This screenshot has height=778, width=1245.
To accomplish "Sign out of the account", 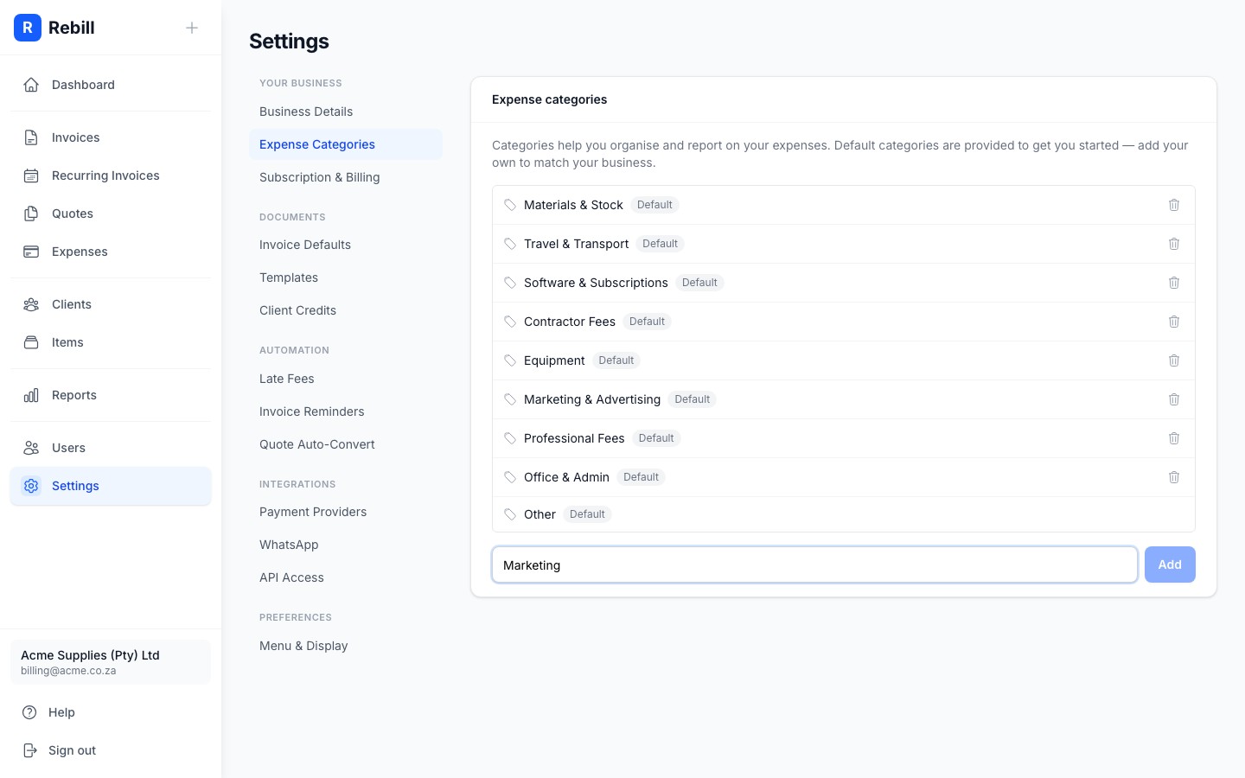I will coord(72,750).
